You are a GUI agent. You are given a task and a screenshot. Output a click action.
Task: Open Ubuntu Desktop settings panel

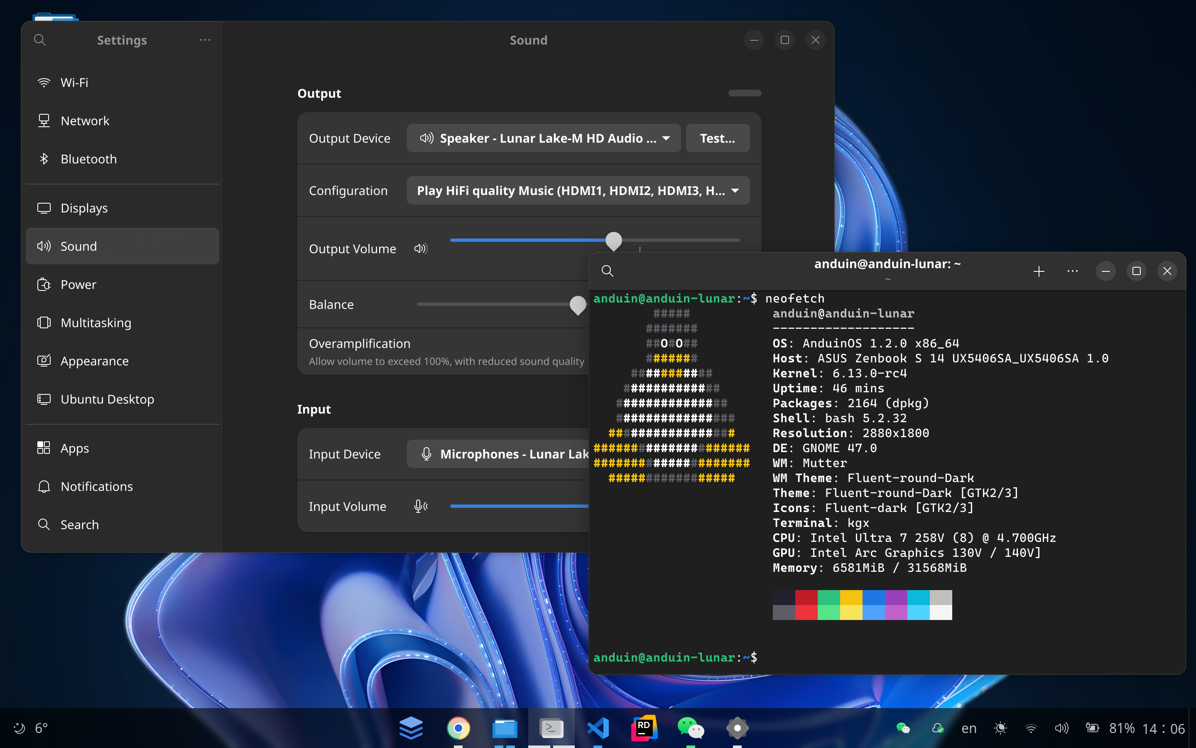pyautogui.click(x=122, y=399)
